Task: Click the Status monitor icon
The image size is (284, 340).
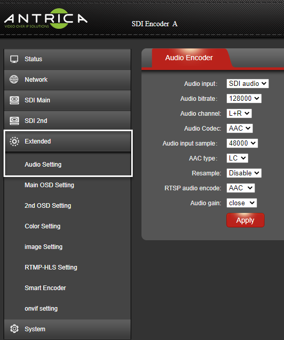Action: point(14,59)
